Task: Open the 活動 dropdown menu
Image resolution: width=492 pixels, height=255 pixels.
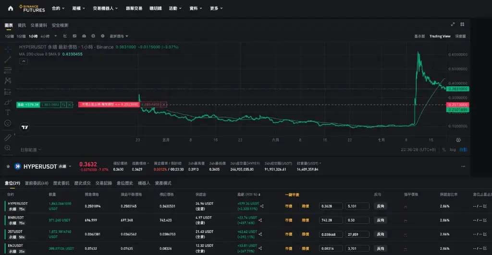Action: point(175,9)
